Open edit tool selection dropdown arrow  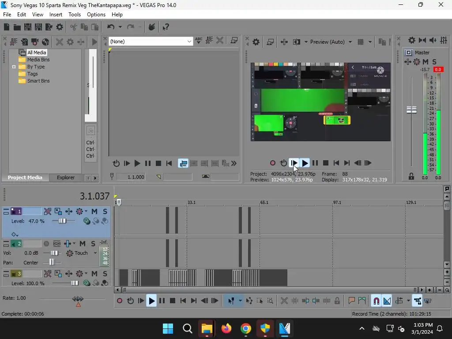[240, 301]
